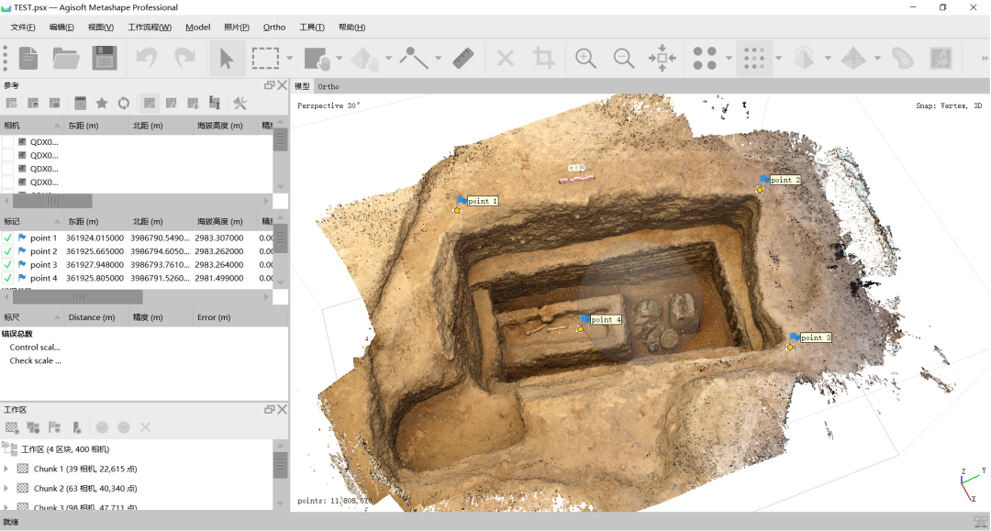The height and width of the screenshot is (531, 991).
Task: Open the dense cloud view dropdown arrow
Action: (778, 58)
